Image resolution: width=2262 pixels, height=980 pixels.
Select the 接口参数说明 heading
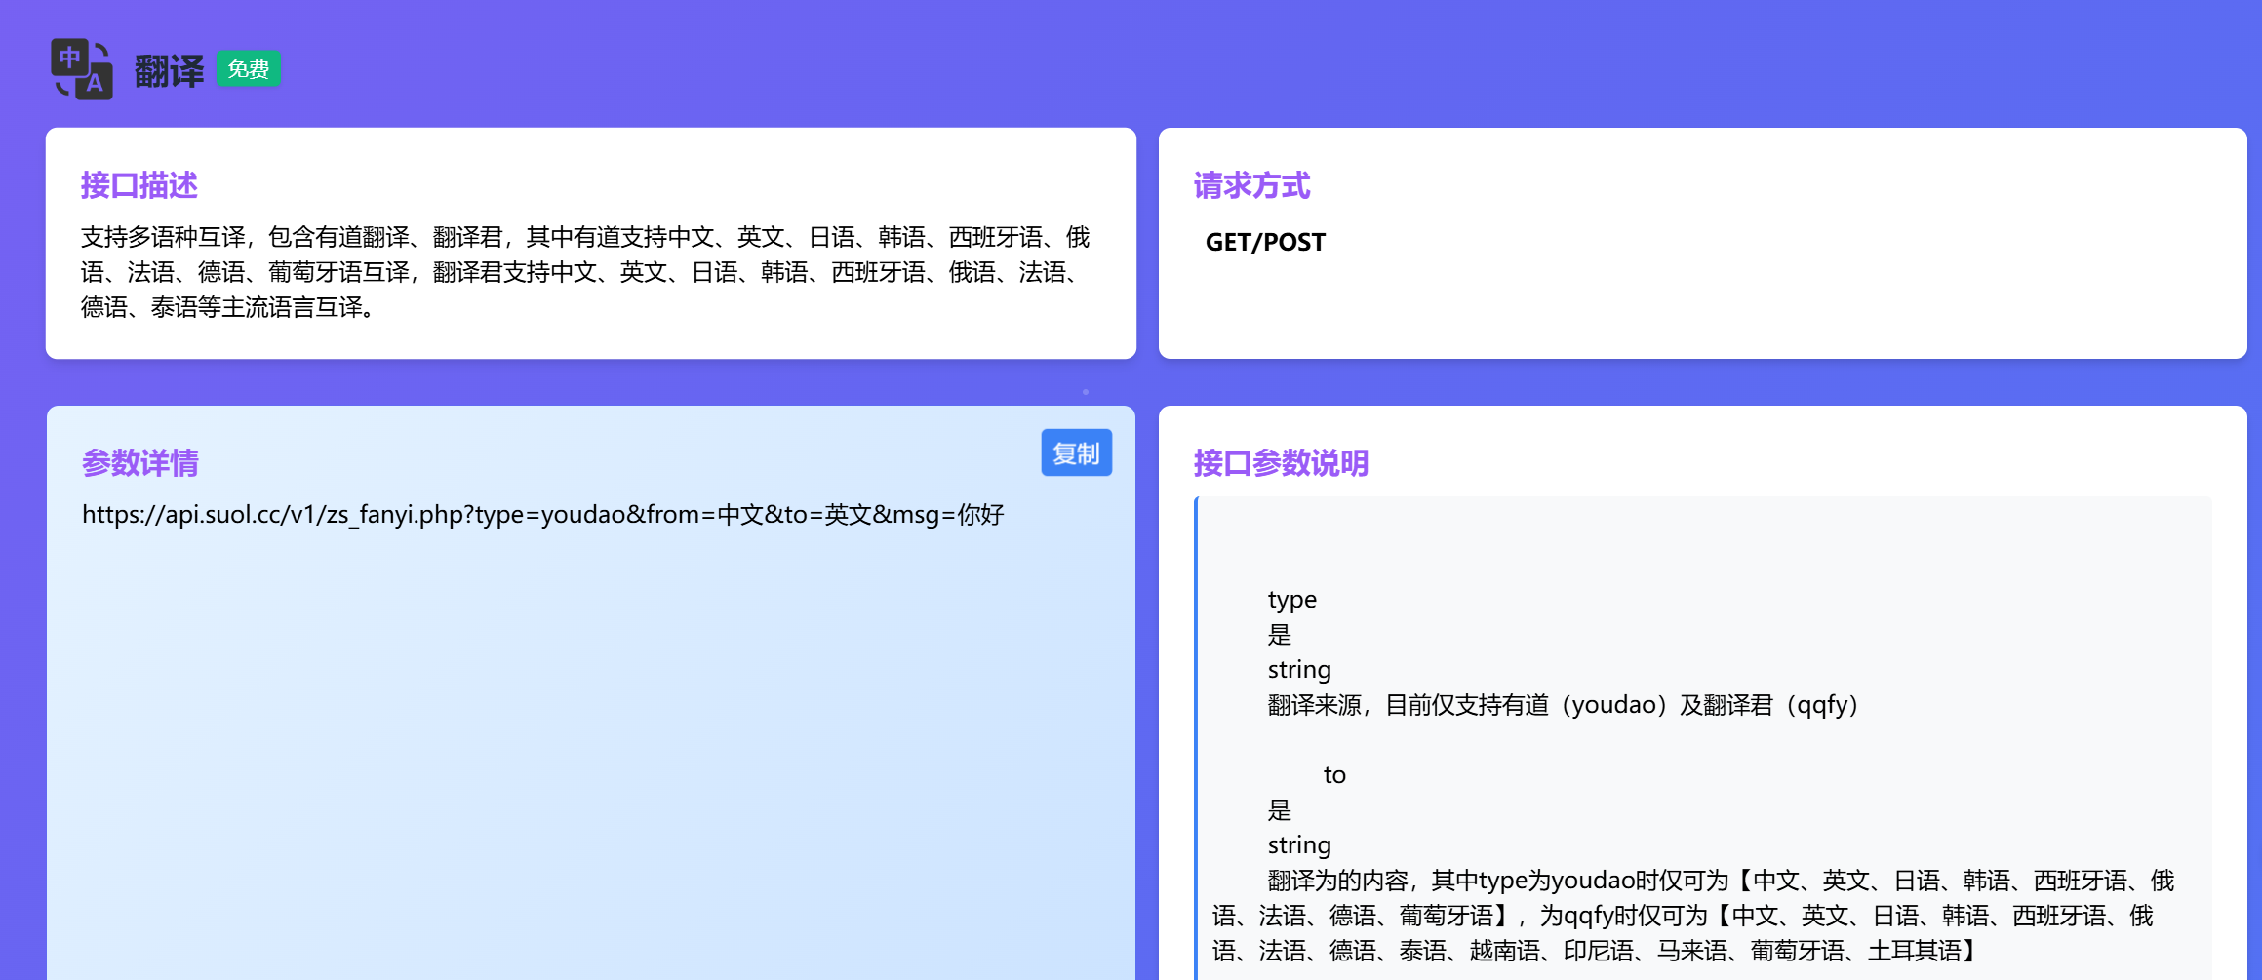click(x=1281, y=462)
